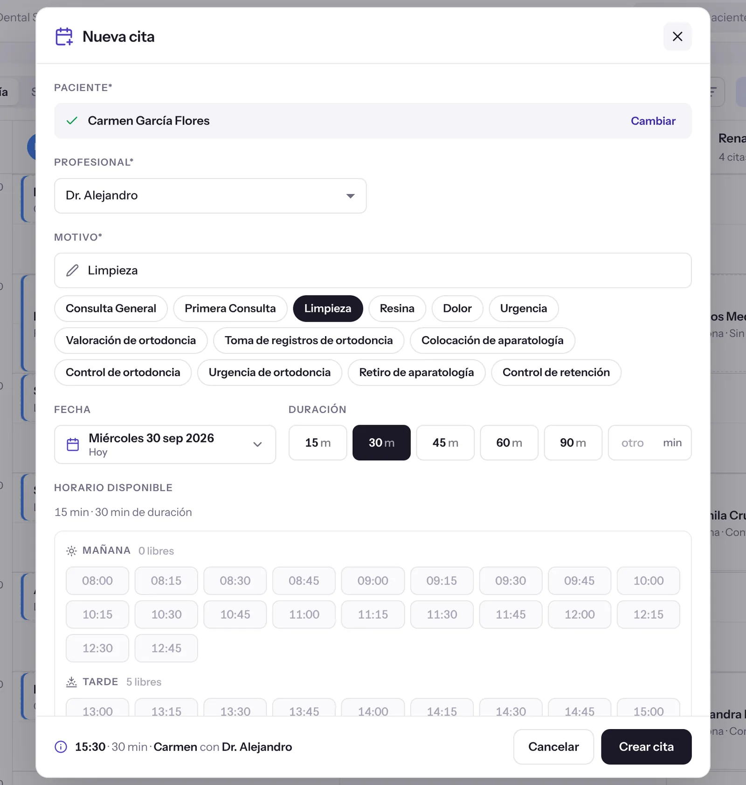Click into the Motivo field containing Limpieza

click(x=373, y=270)
